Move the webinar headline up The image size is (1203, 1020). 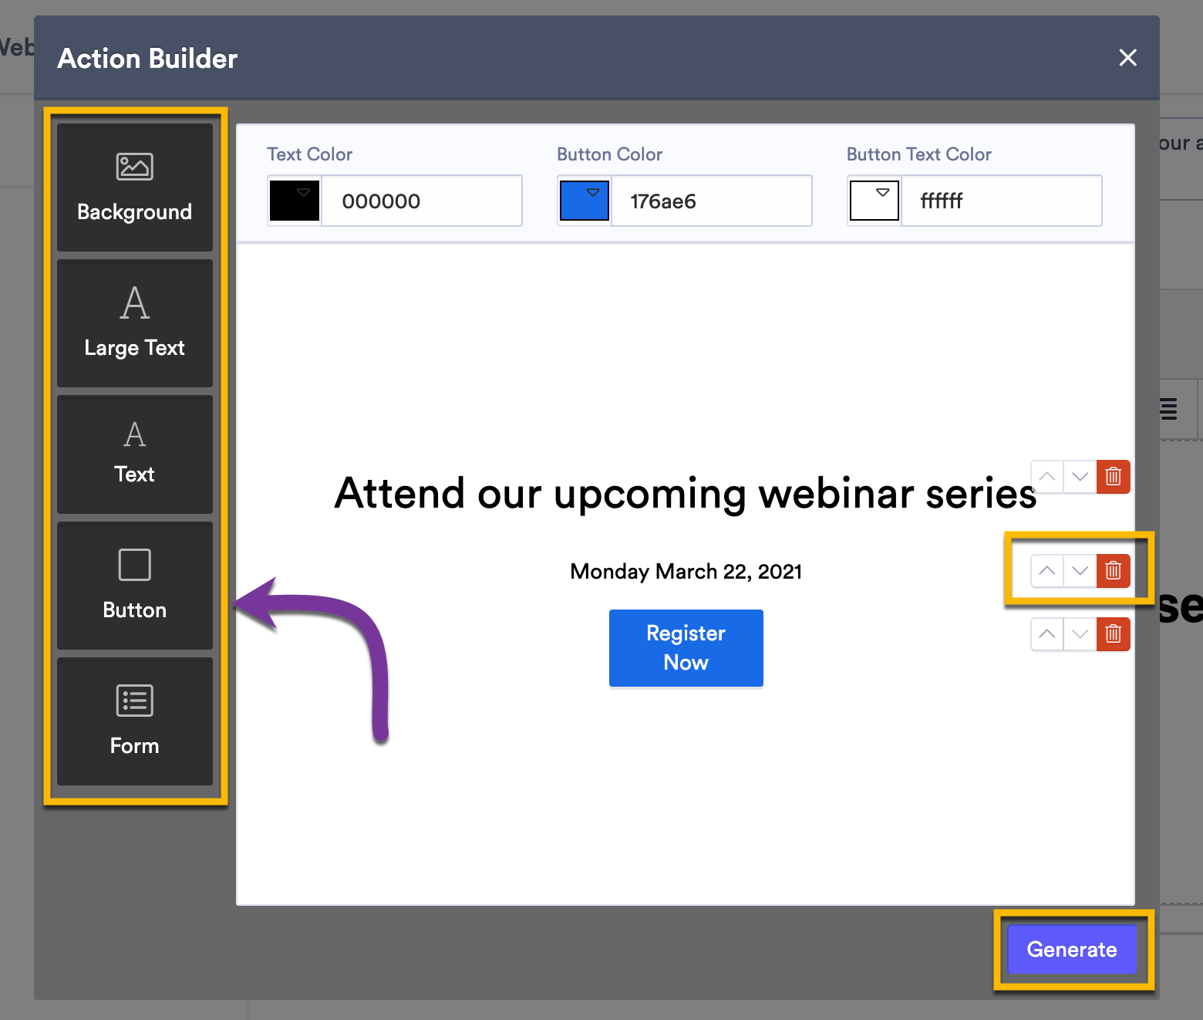click(1047, 477)
